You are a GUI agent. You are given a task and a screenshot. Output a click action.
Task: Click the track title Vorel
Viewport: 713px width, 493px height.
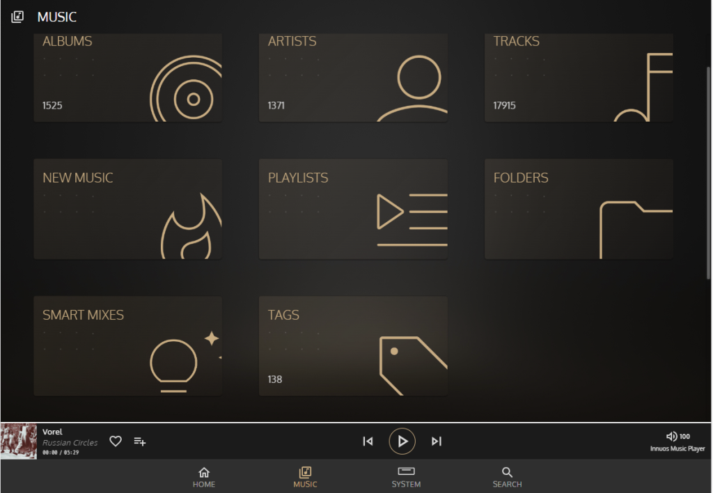pos(52,432)
